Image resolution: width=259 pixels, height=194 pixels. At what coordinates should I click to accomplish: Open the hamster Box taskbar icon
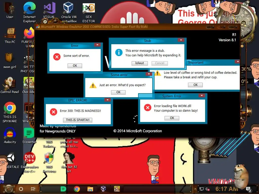[117, 189]
